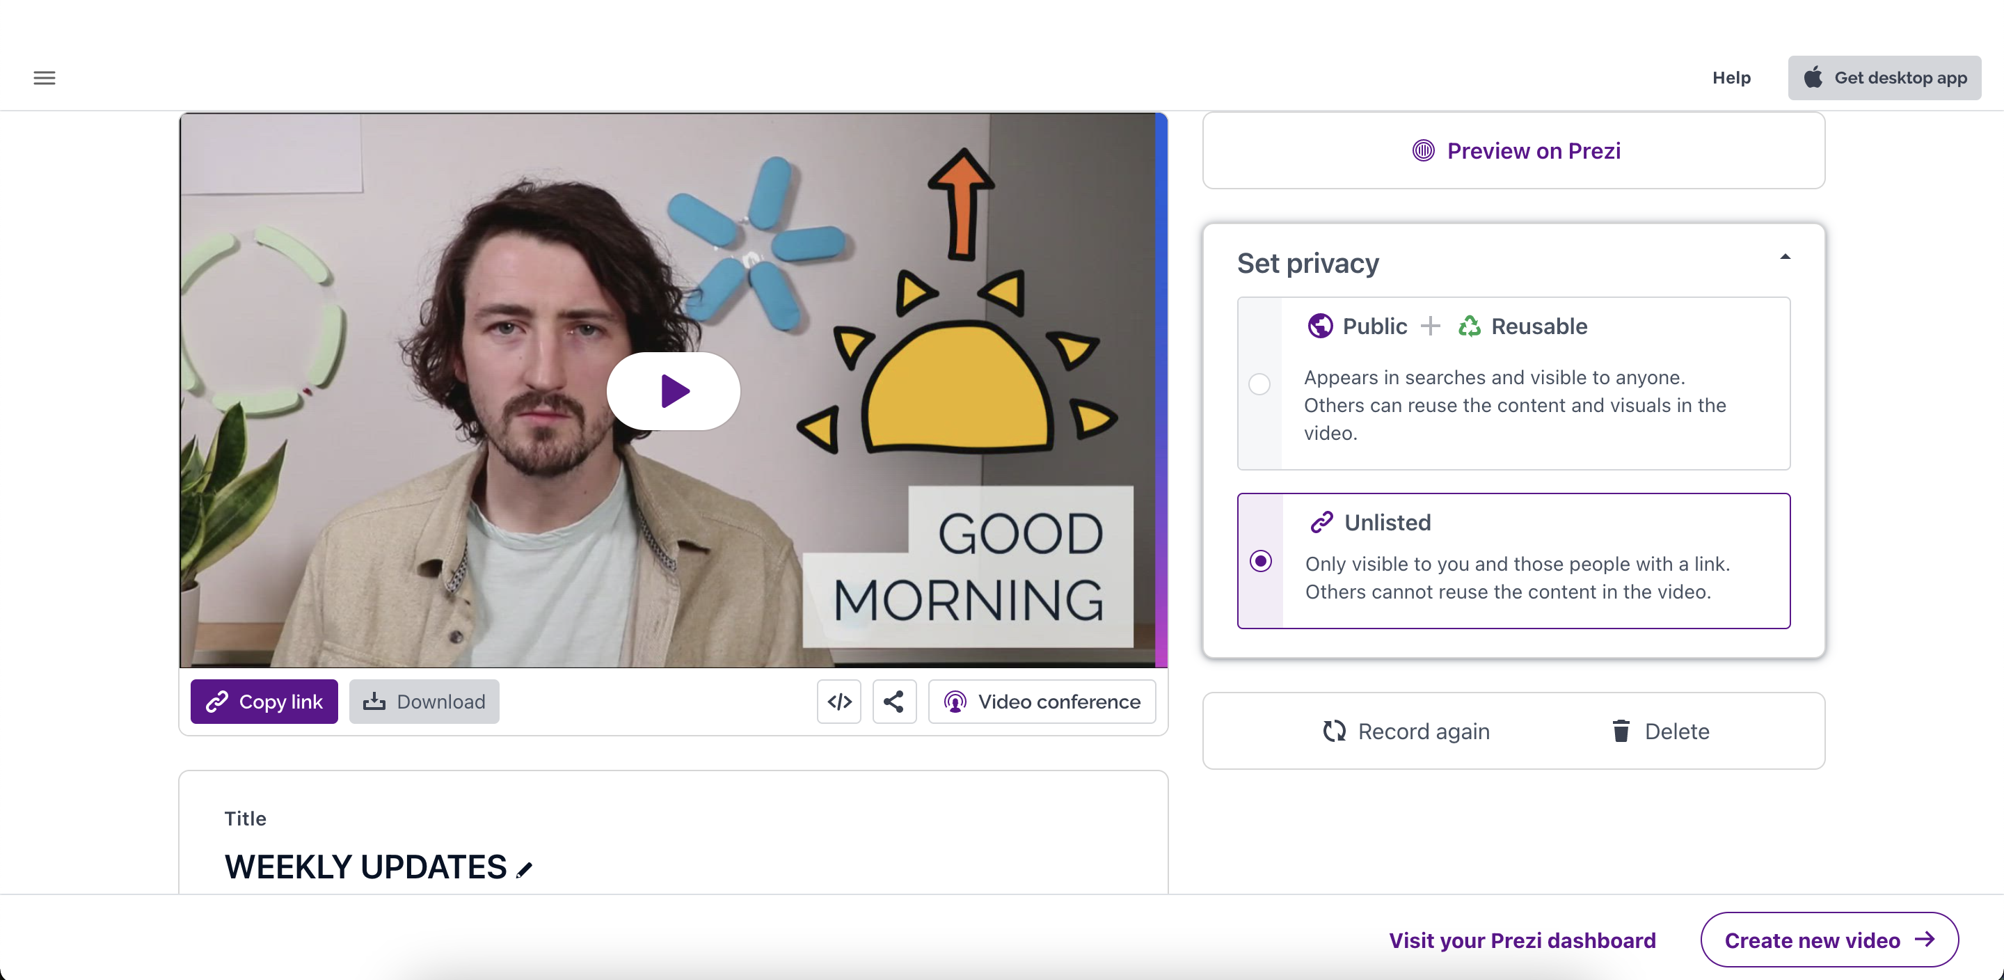Screen dimensions: 2004x980
Task: Click the Video conference button
Action: pyautogui.click(x=1042, y=702)
